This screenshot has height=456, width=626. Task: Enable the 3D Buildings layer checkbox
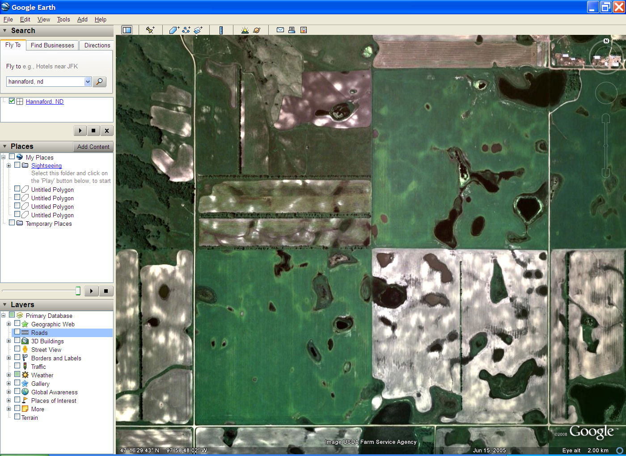click(x=17, y=341)
